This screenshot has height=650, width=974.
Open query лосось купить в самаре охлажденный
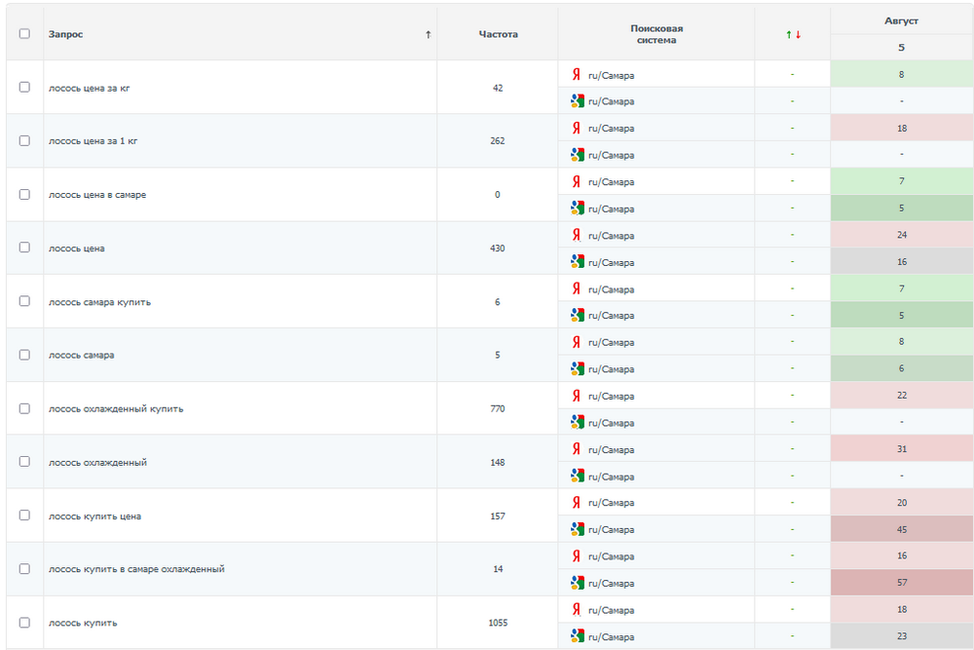tap(136, 569)
